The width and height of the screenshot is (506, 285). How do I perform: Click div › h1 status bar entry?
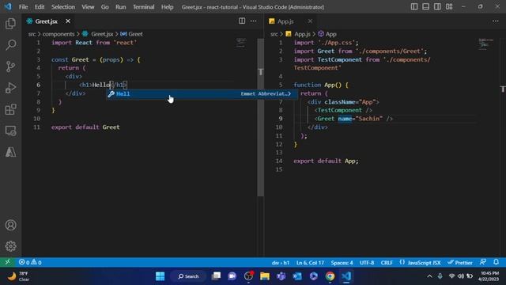[x=281, y=262]
